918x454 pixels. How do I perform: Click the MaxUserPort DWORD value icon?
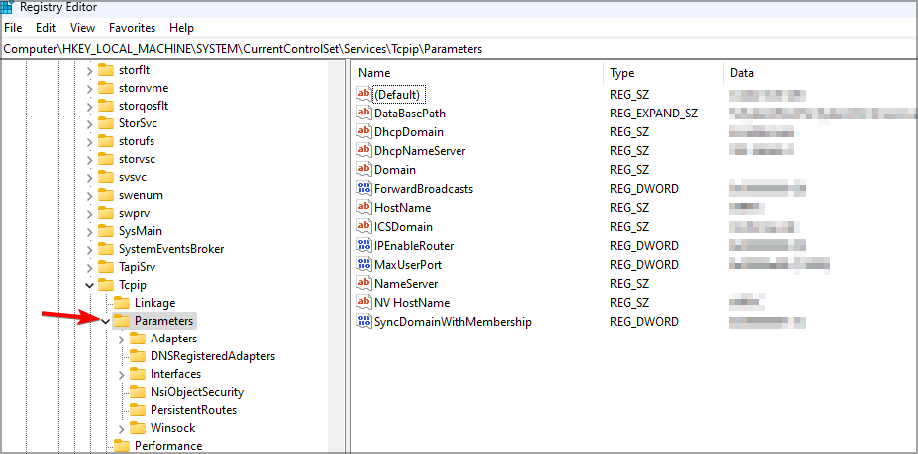pos(364,265)
